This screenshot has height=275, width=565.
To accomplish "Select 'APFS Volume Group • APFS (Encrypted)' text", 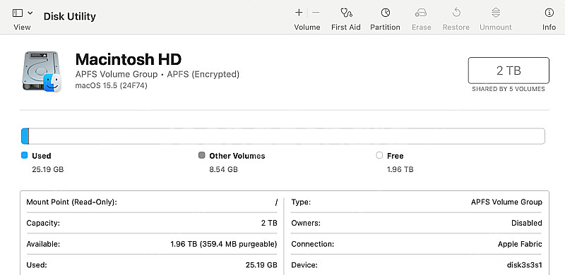I will point(157,75).
